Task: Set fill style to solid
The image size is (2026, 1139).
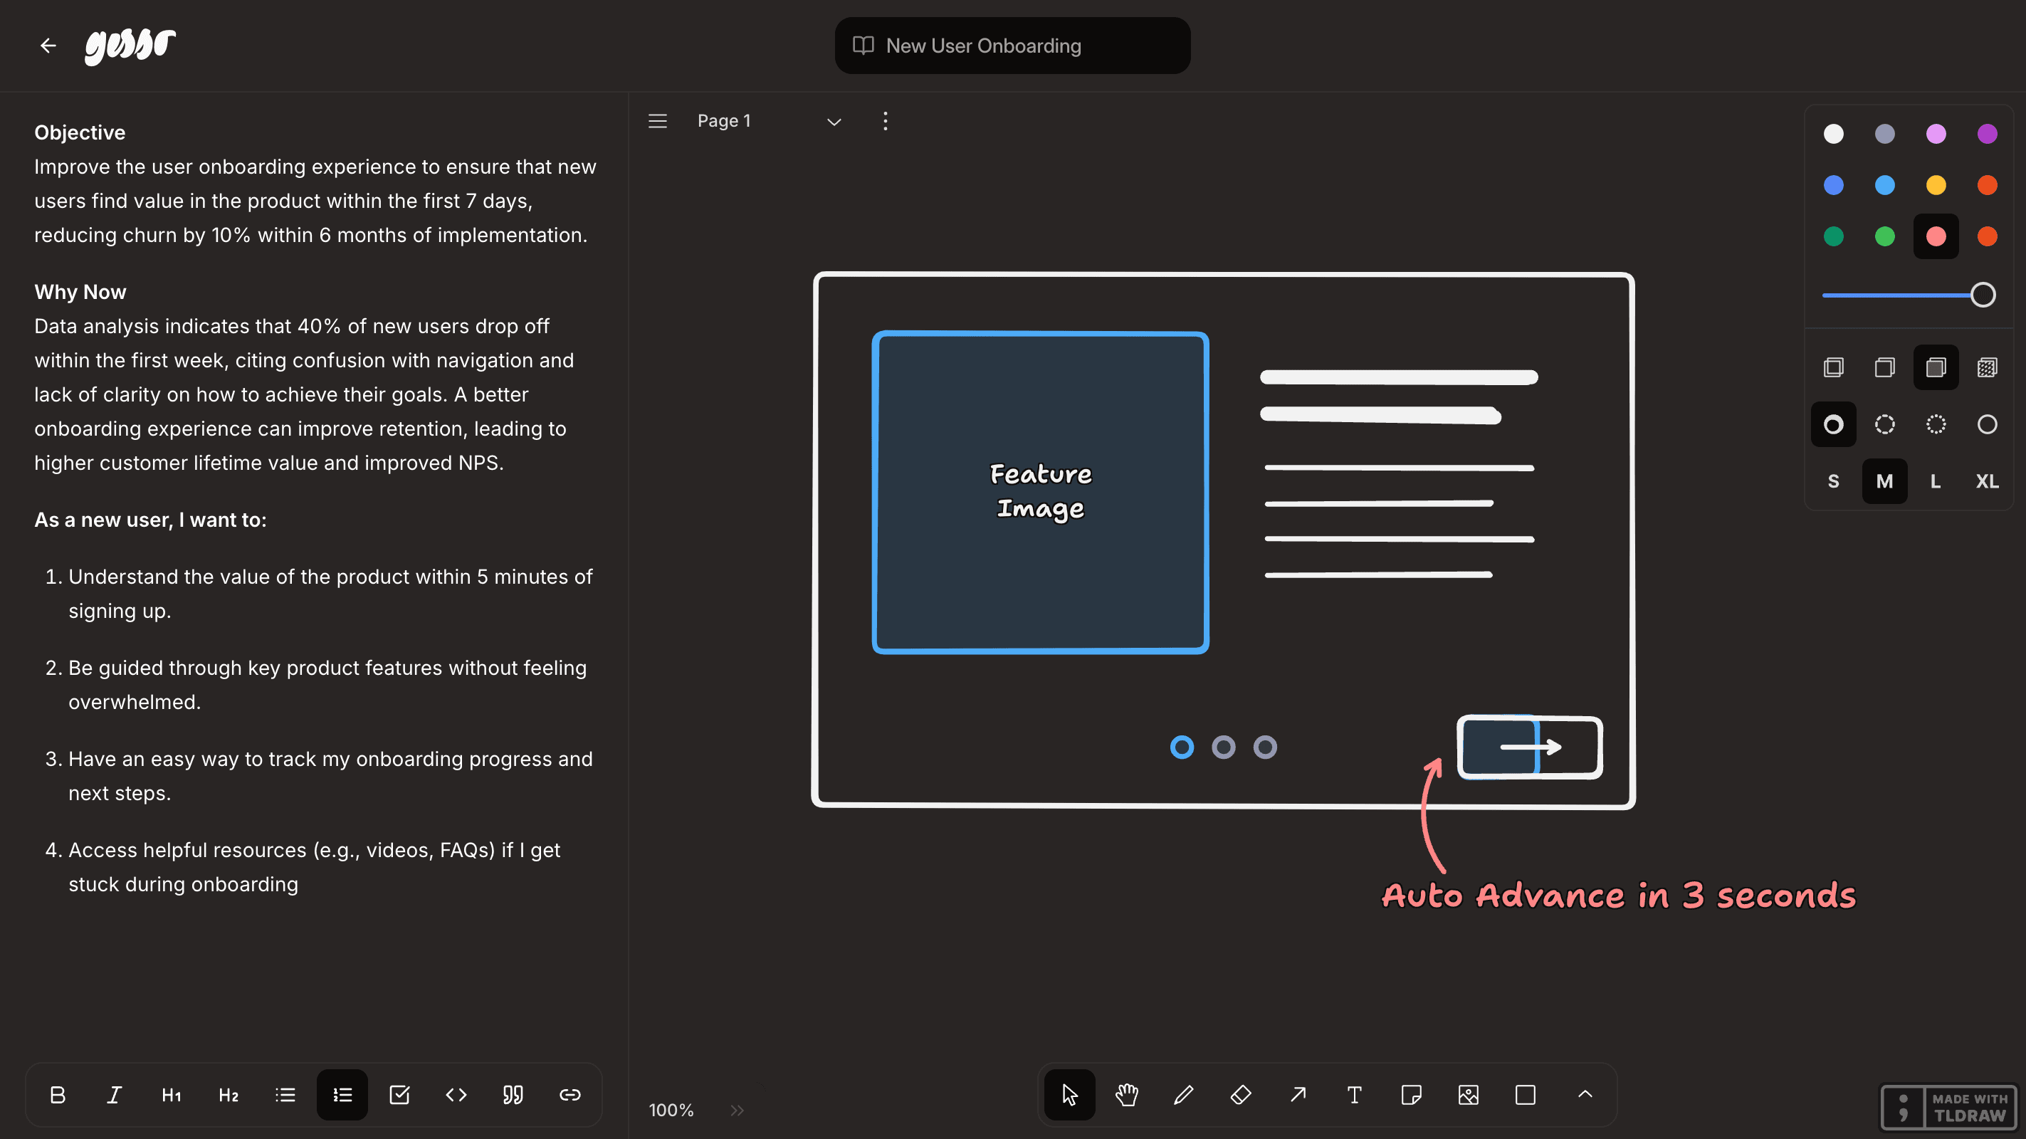Action: (1936, 367)
